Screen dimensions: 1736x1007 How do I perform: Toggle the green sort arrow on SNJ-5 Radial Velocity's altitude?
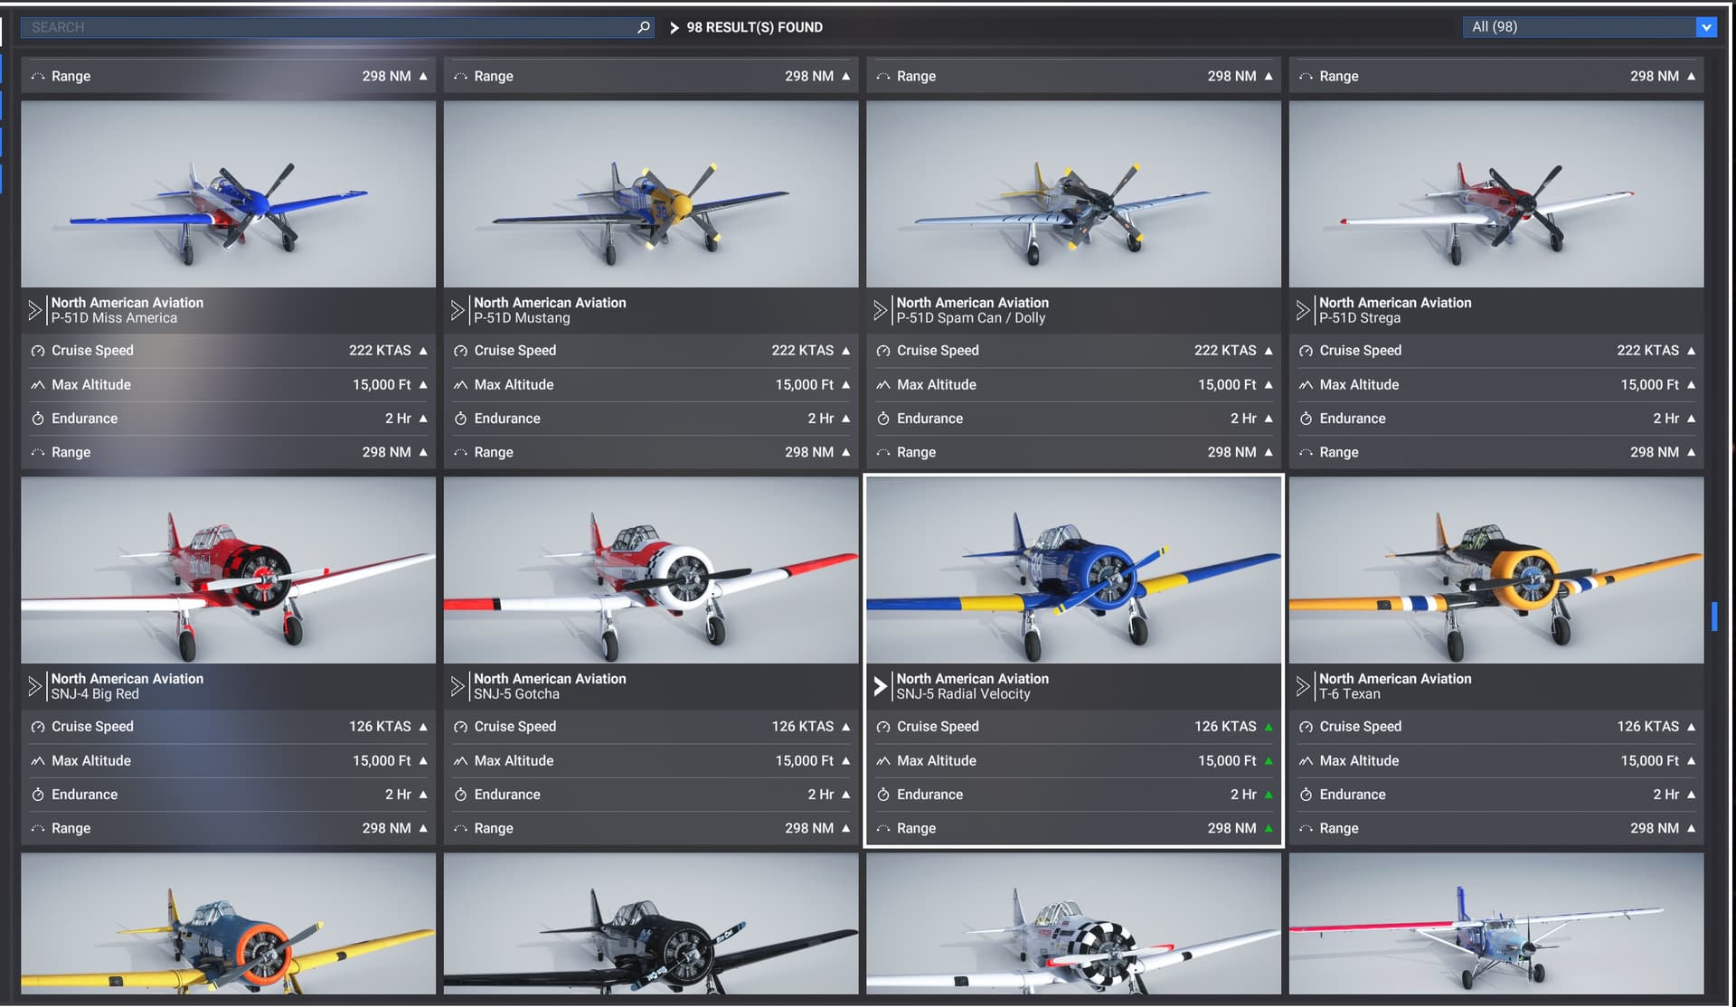pos(1268,760)
